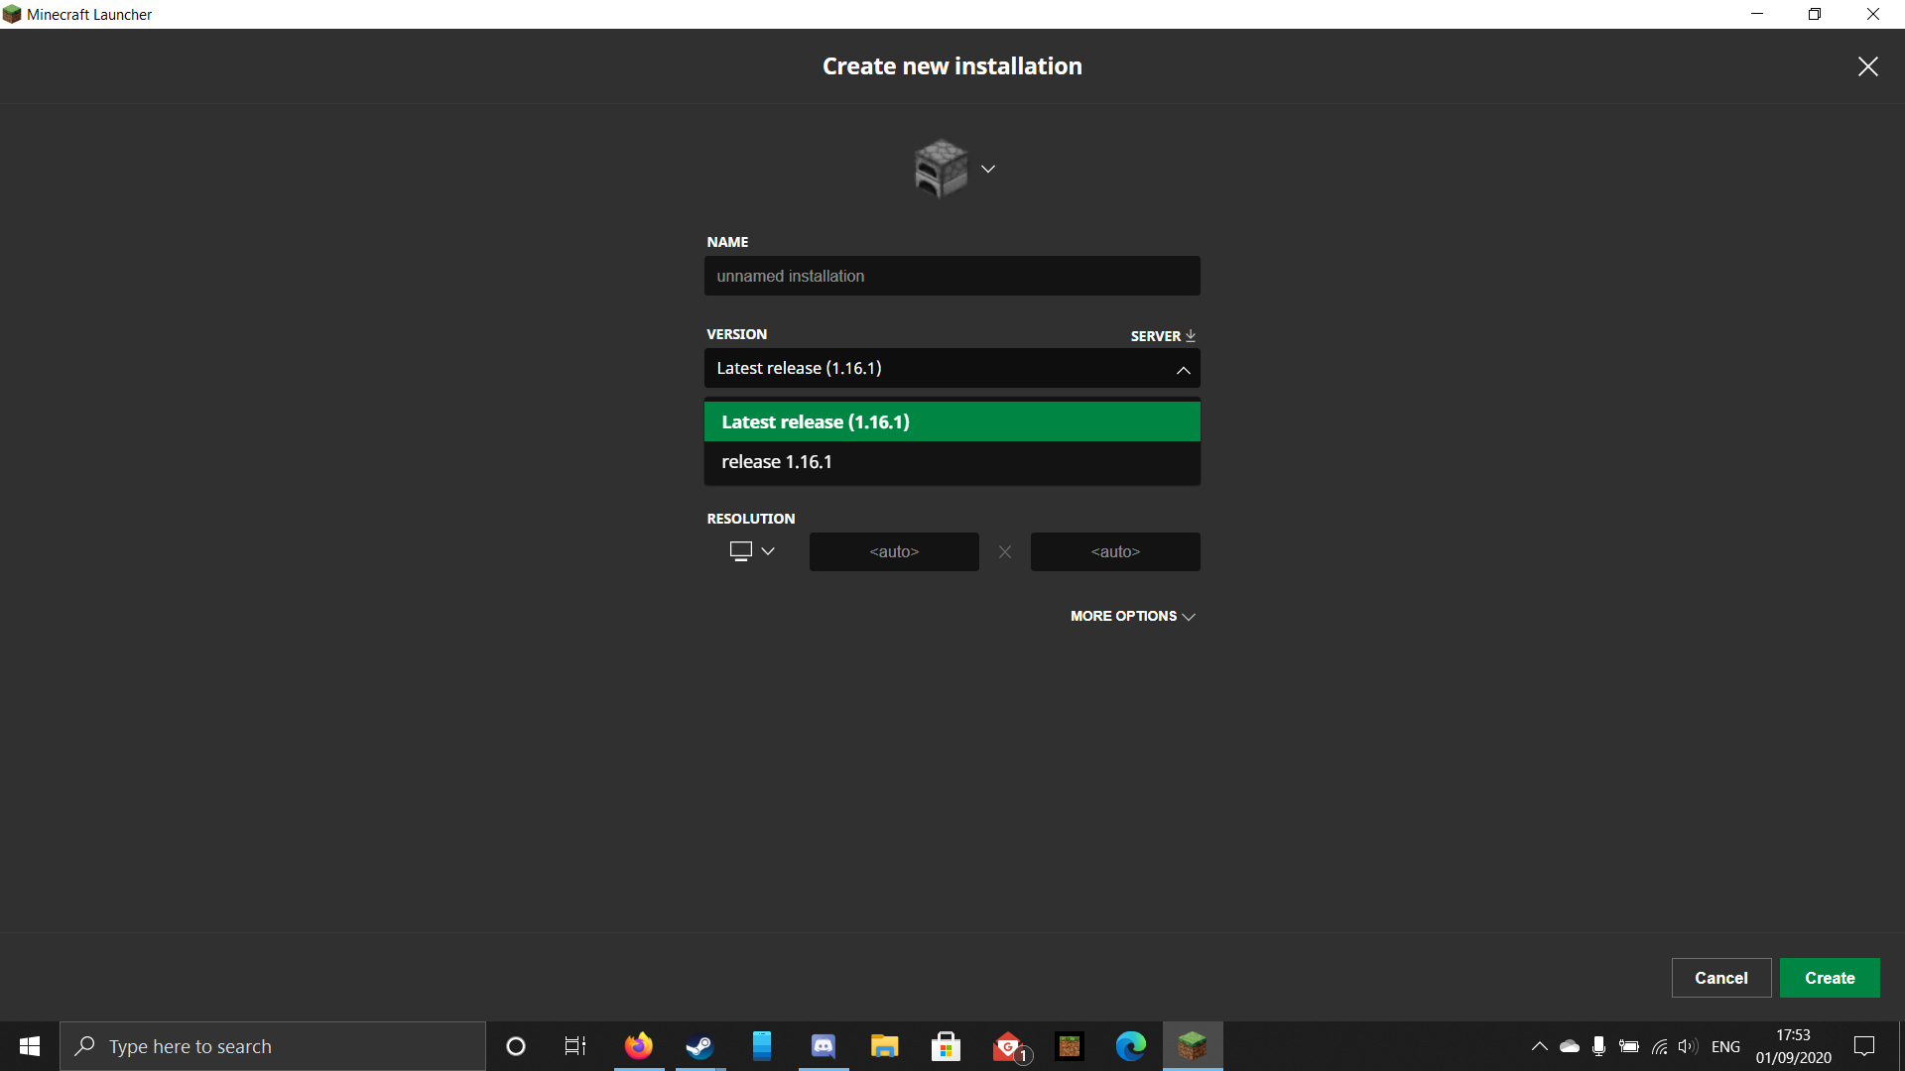Viewport: 1905px width, 1071px height.
Task: Click the furnace installation icon
Action: 940,169
